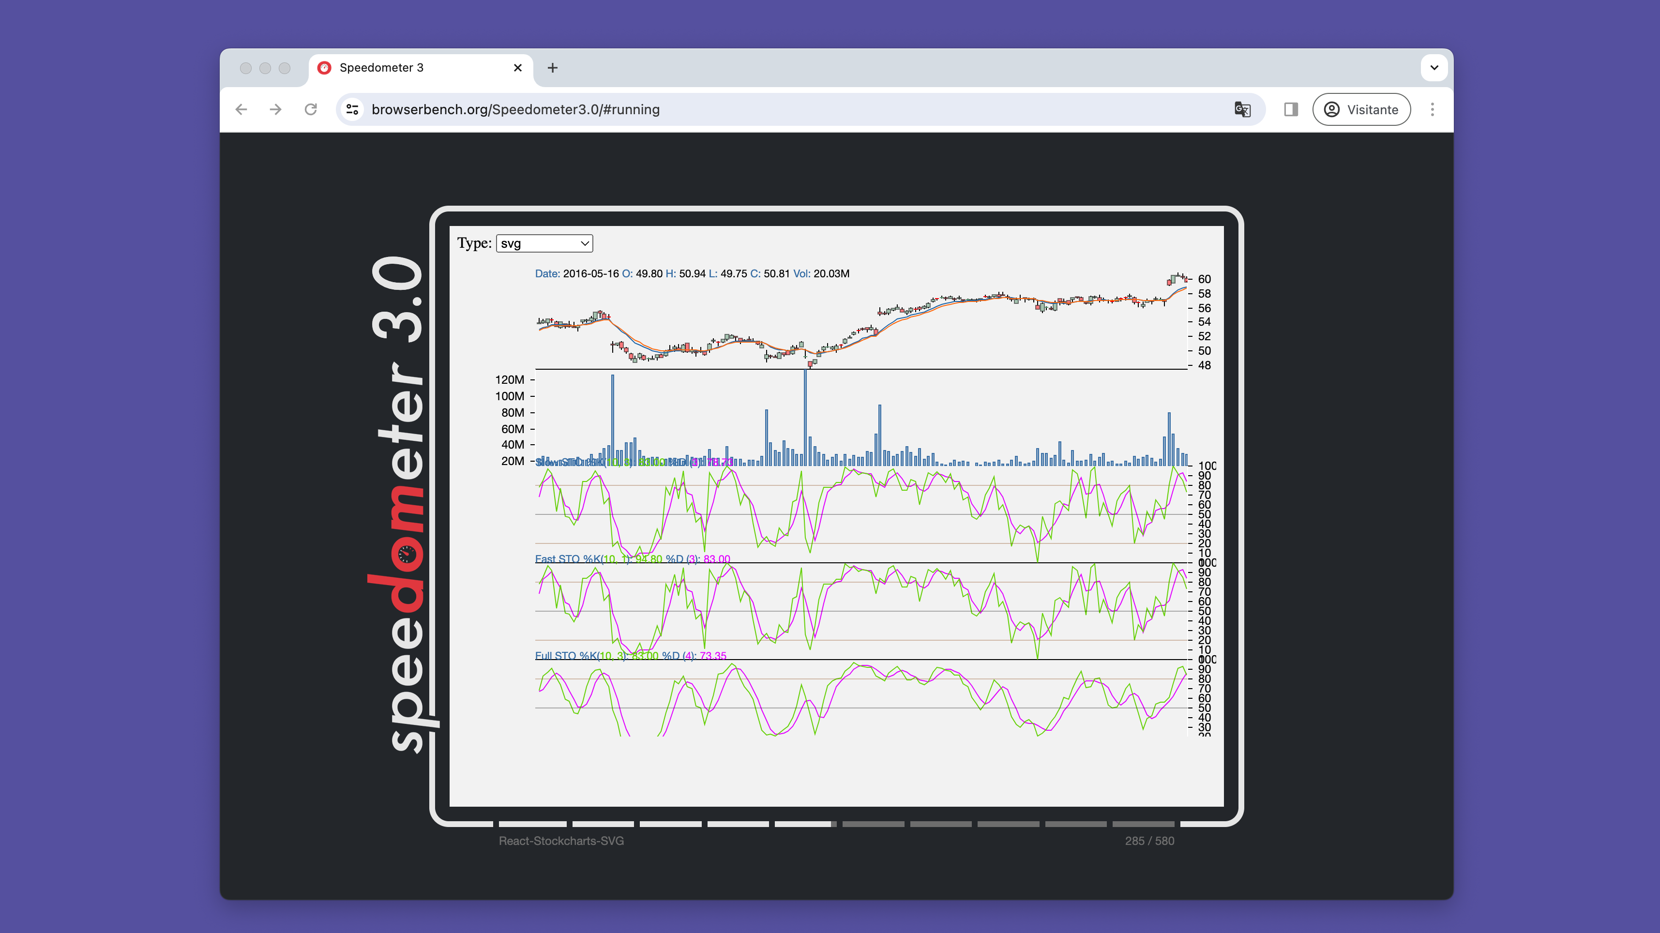Open the Chrome three-dot menu
This screenshot has height=933, width=1660.
(1433, 109)
